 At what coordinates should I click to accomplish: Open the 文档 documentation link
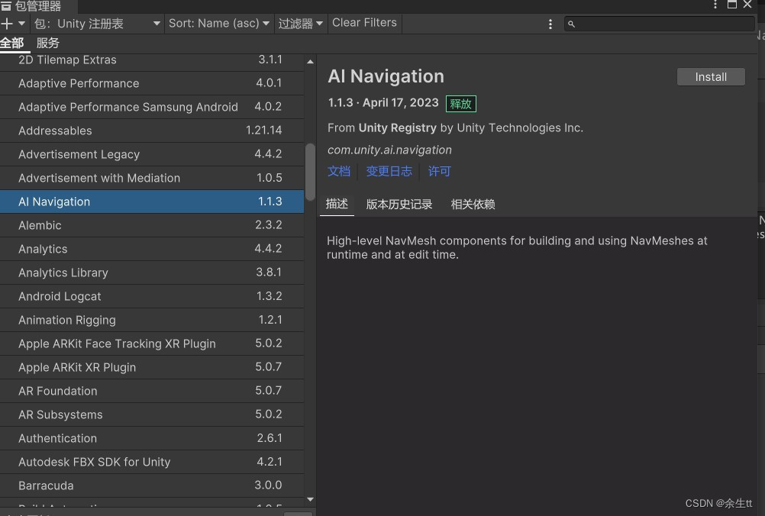pyautogui.click(x=339, y=171)
